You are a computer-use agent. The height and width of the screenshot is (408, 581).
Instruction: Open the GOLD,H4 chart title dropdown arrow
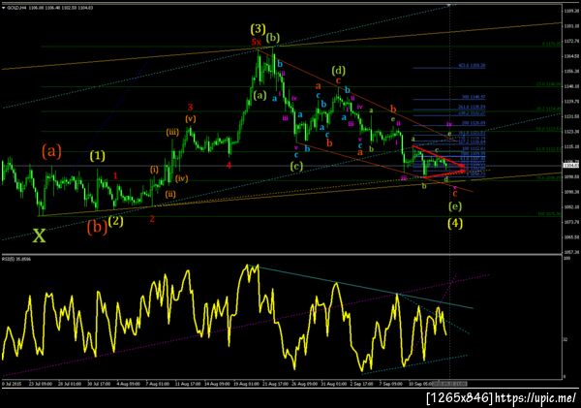tap(3, 8)
